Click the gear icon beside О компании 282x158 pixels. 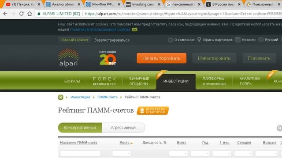(170, 40)
